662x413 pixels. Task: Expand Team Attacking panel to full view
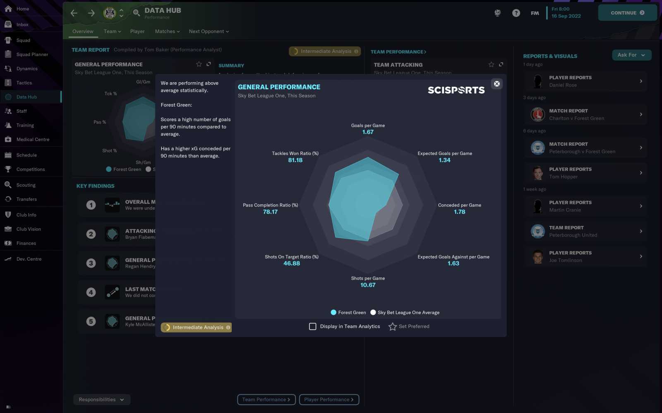click(501, 64)
